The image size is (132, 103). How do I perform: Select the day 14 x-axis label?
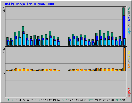(58, 100)
